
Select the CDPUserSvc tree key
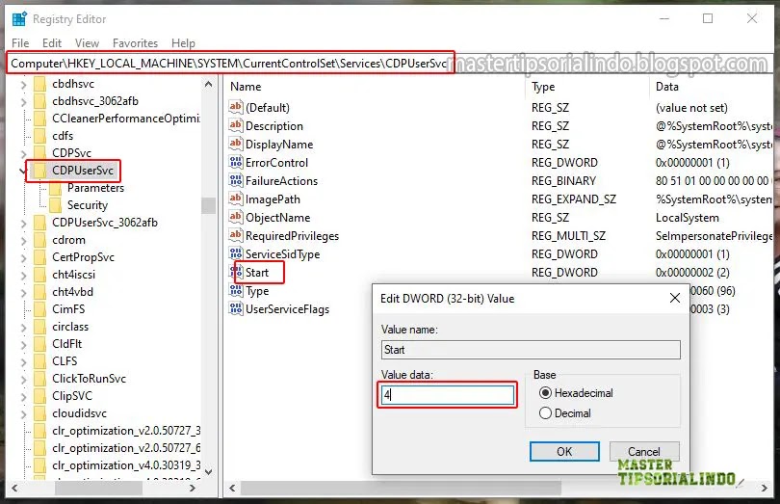[x=83, y=171]
